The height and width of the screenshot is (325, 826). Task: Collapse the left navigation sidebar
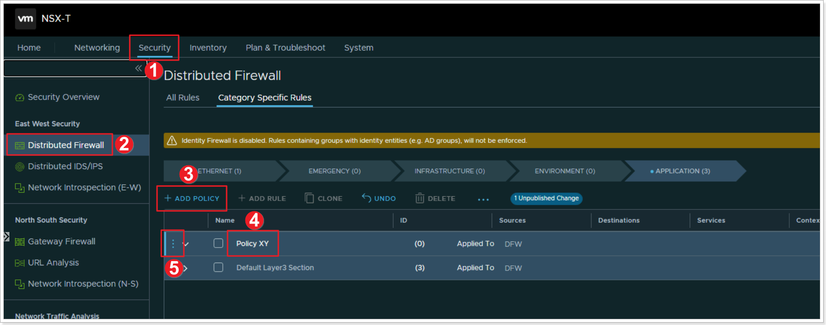coord(138,69)
